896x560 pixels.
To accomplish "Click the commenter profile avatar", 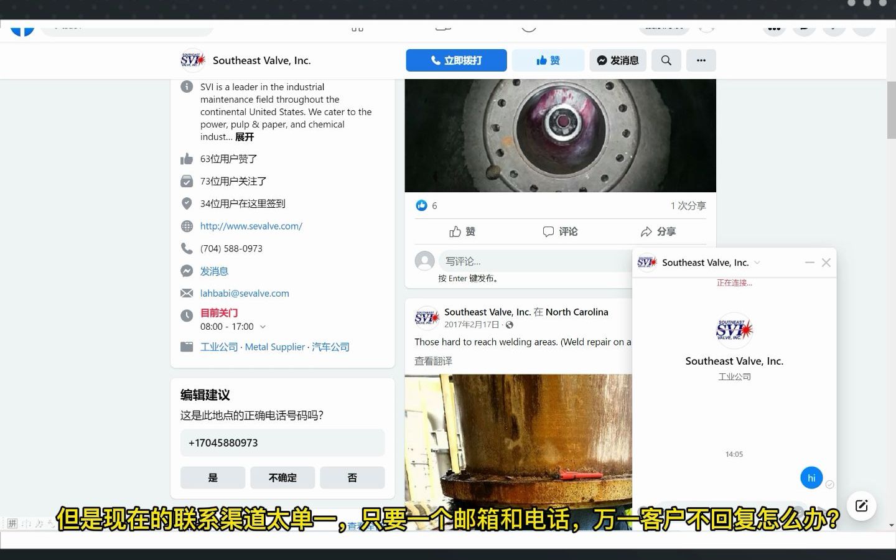I will click(x=425, y=261).
